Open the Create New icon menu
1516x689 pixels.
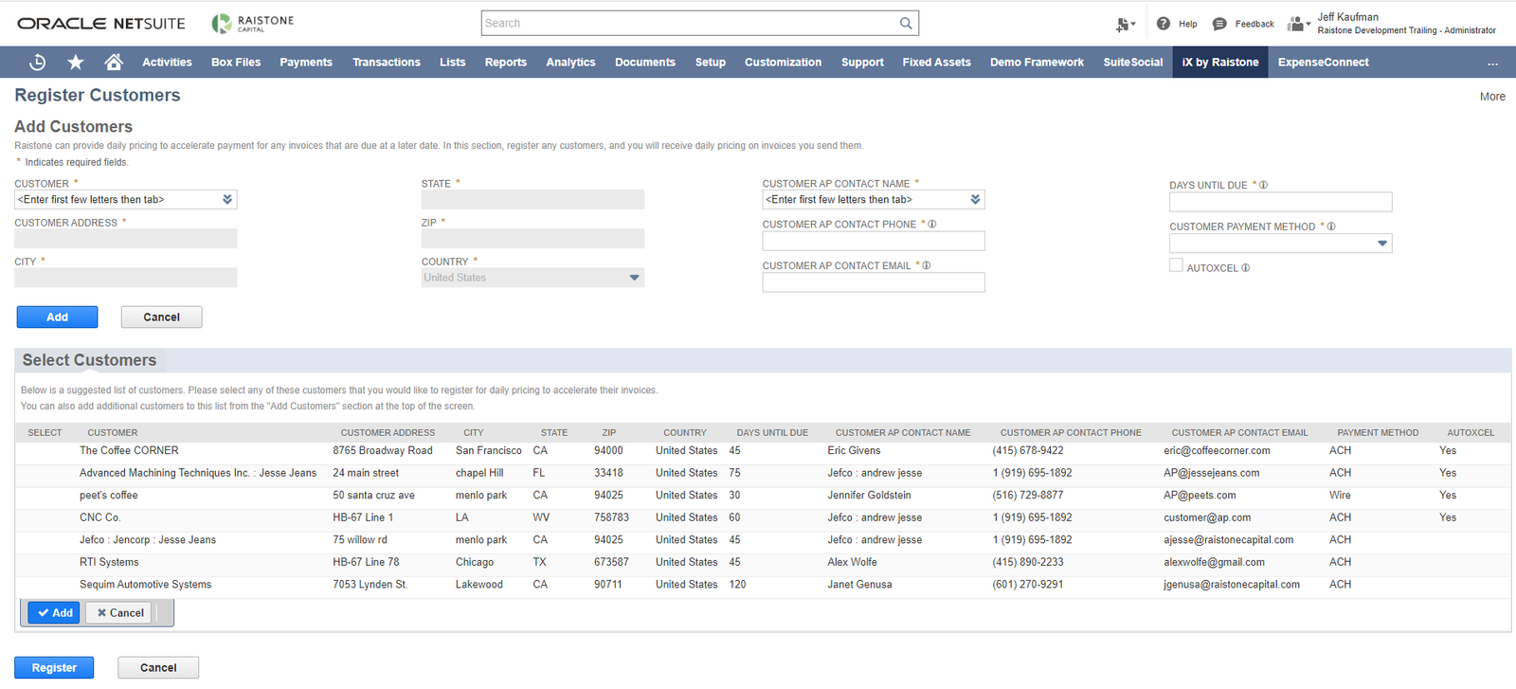(1126, 25)
